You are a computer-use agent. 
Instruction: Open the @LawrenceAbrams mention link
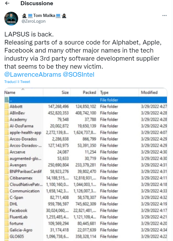[33, 74]
